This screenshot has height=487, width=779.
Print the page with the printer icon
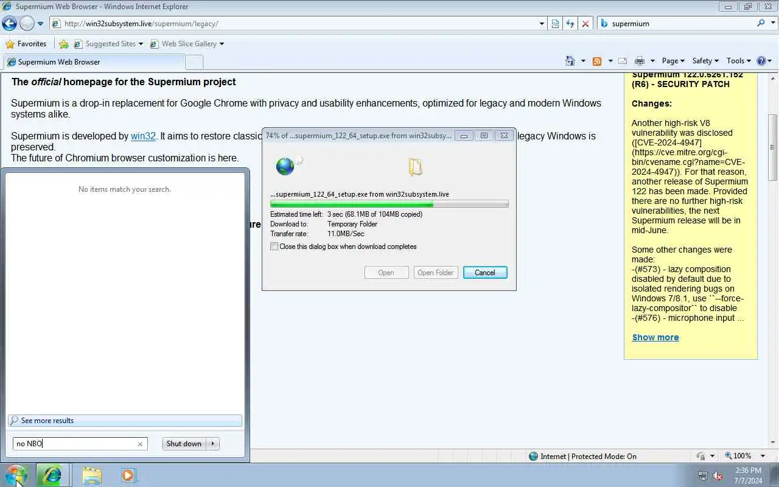tap(639, 61)
